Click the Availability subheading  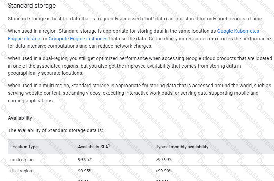coord(20,118)
